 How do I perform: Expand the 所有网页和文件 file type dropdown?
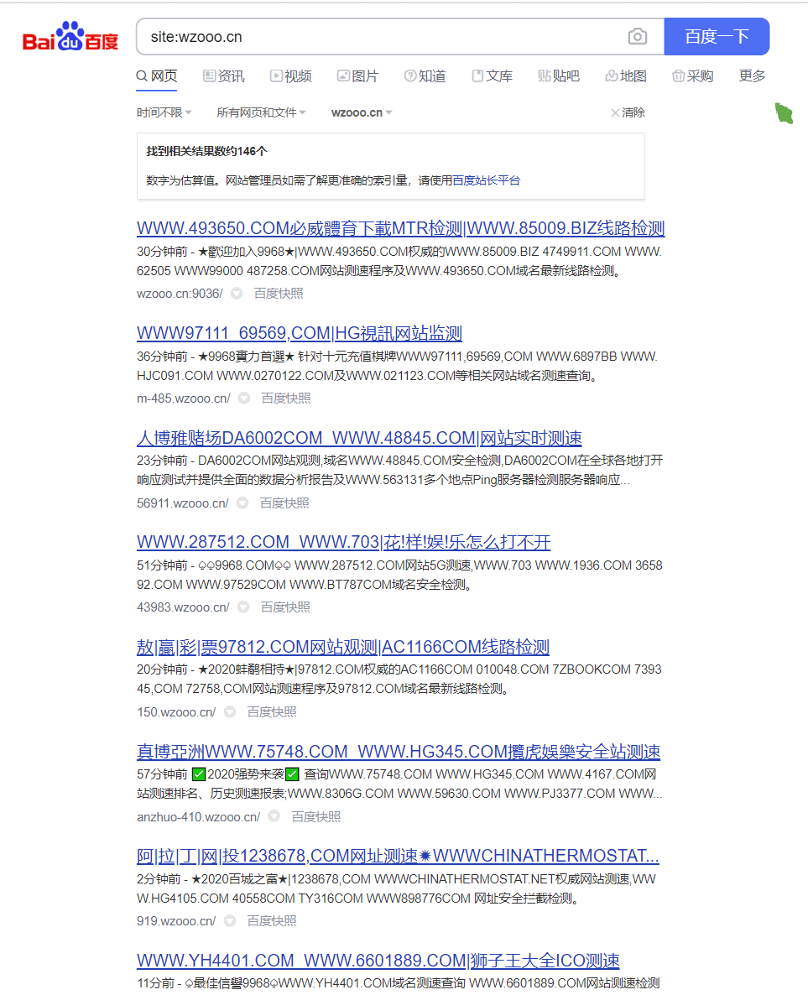pos(262,112)
